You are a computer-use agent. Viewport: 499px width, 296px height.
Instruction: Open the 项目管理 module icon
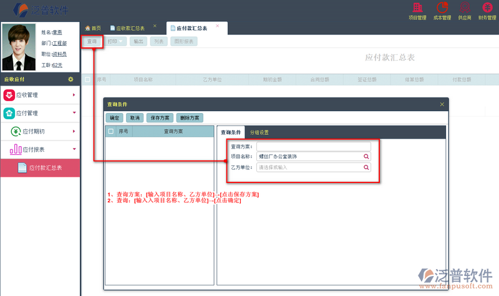[x=417, y=7]
